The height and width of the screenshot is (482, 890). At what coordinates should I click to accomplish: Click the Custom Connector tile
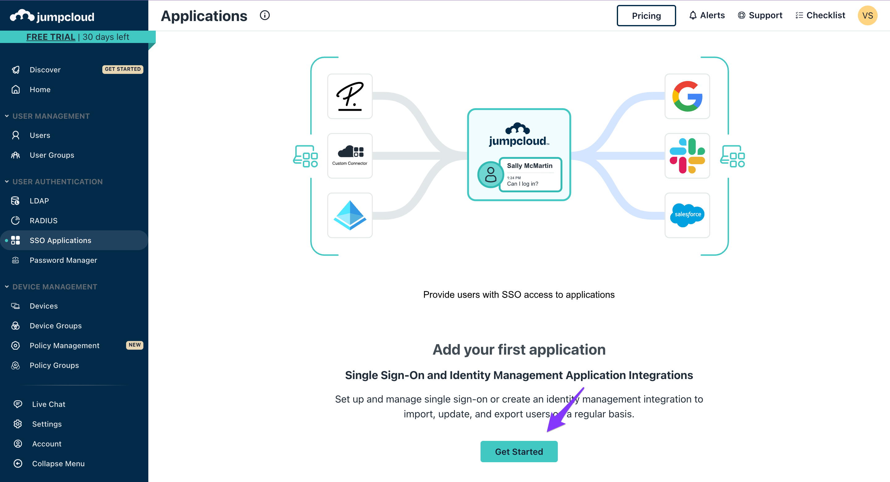coord(350,156)
